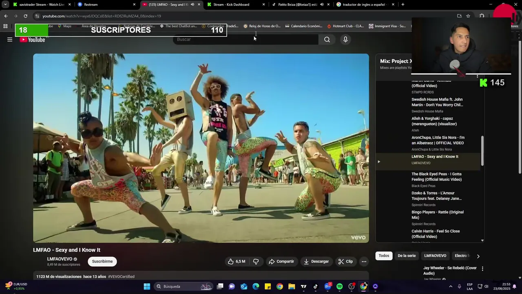Close the Kick Dashboard tab
The image size is (522, 294).
[x=263, y=4]
